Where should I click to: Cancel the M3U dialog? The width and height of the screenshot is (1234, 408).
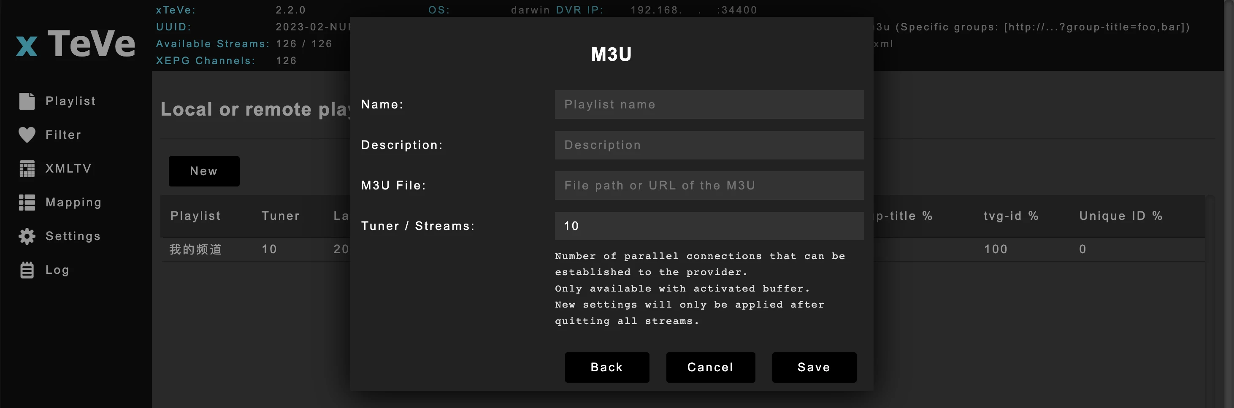710,367
